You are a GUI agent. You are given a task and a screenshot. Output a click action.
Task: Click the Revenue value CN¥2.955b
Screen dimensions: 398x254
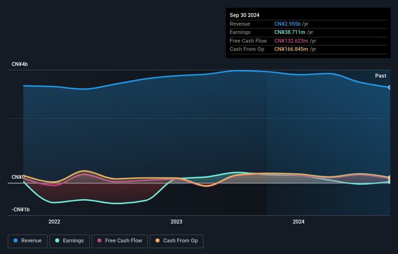click(287, 24)
